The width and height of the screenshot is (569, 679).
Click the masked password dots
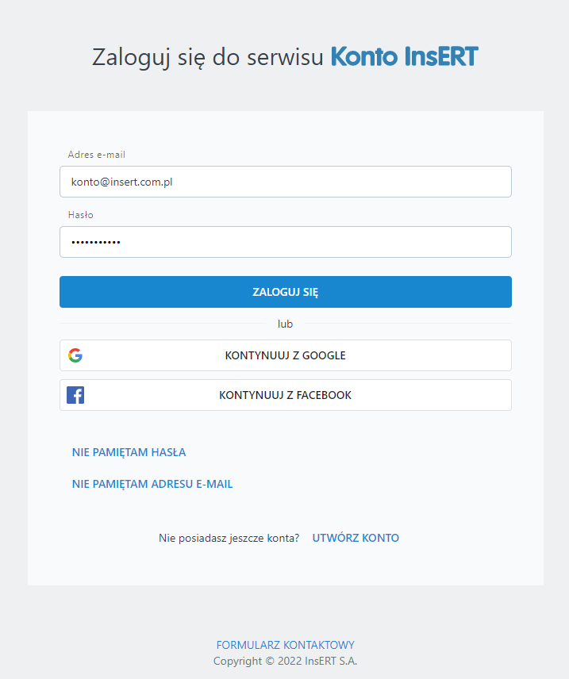point(96,242)
